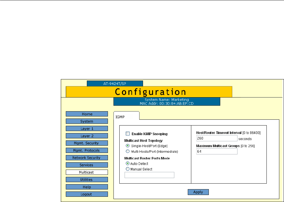Enable the IGMP Snooping checkbox
This screenshot has width=284, height=202.
coord(128,134)
